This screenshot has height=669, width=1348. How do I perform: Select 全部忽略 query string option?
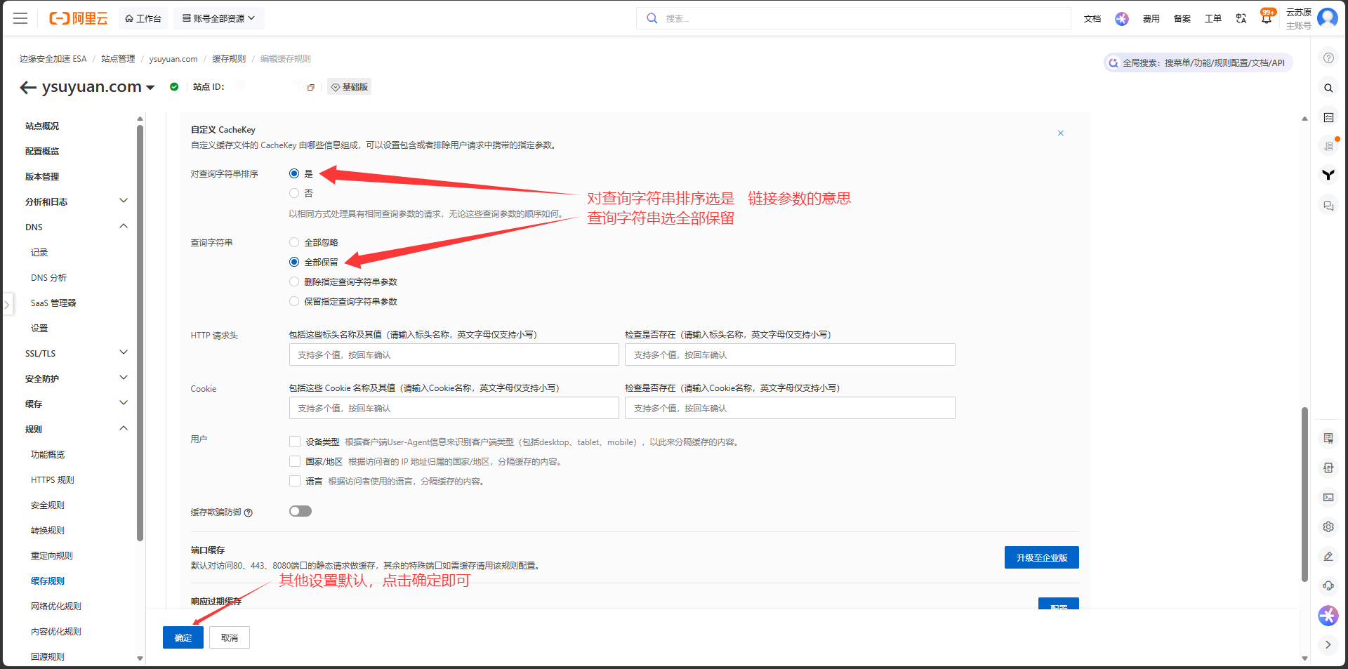pos(294,242)
